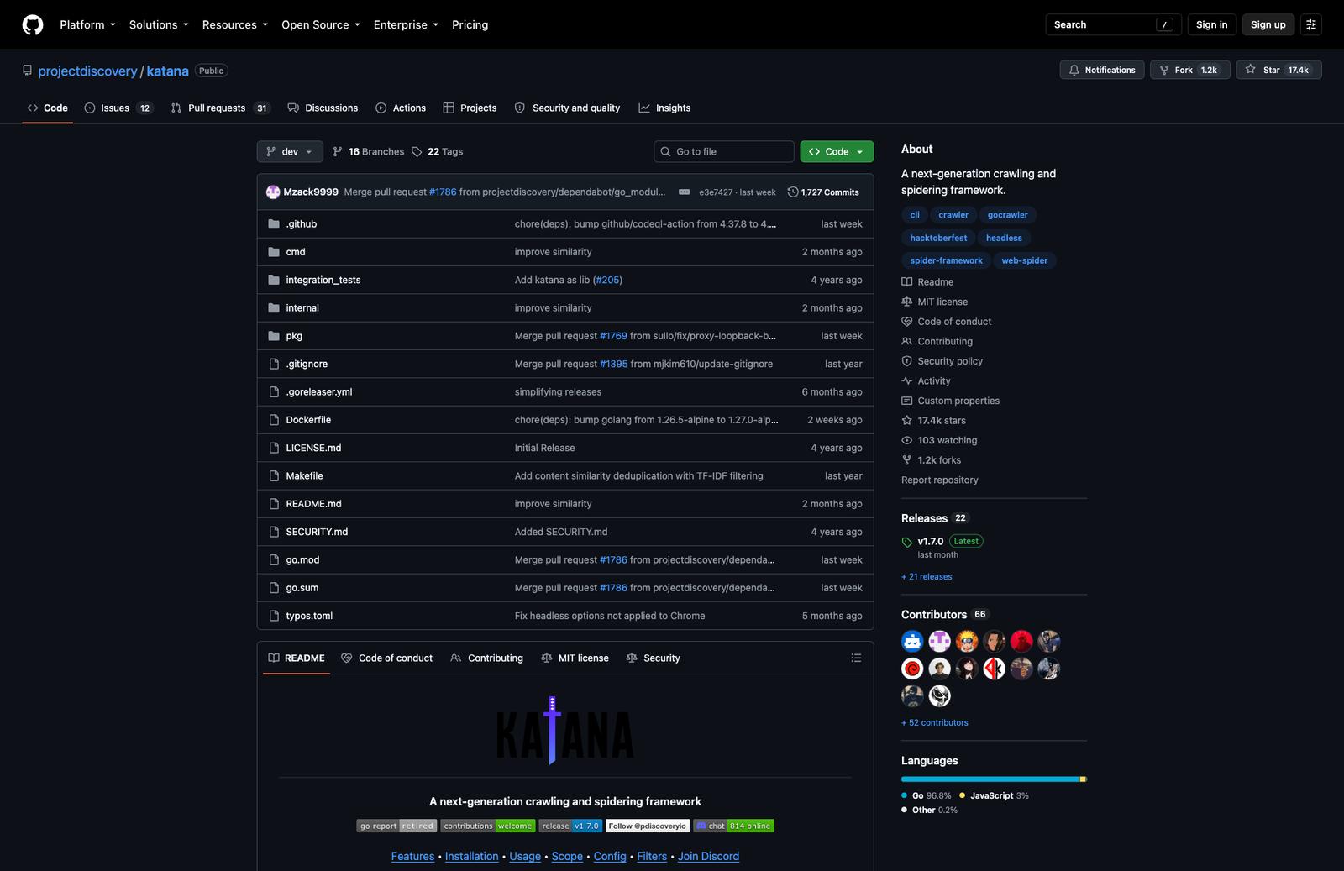Viewport: 1344px width, 871px height.
Task: Click the tags icon showing 22 Tags
Action: click(x=417, y=151)
